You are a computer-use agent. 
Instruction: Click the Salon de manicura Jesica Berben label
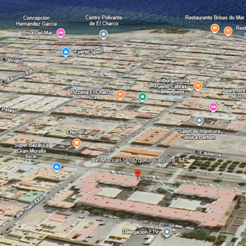pos(199,134)
